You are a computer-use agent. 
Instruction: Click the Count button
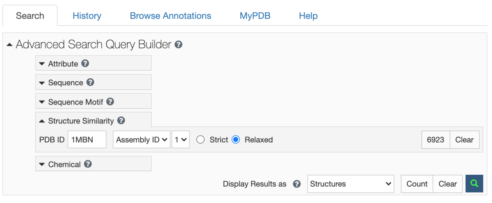(417, 184)
